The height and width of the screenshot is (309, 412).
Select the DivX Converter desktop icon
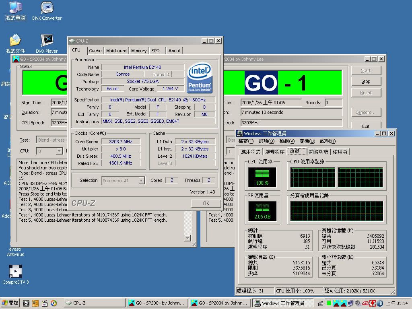pyautogui.click(x=47, y=11)
